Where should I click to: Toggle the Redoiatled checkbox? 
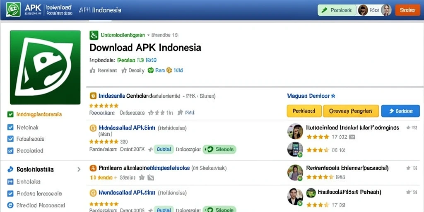tap(10, 151)
